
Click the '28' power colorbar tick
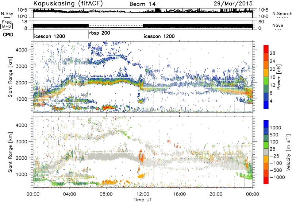tap(272, 53)
